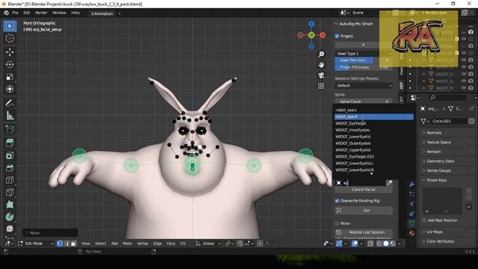Screen dimensions: 478x269
Task: Expand the Geometry Data panel
Action: click(x=440, y=161)
